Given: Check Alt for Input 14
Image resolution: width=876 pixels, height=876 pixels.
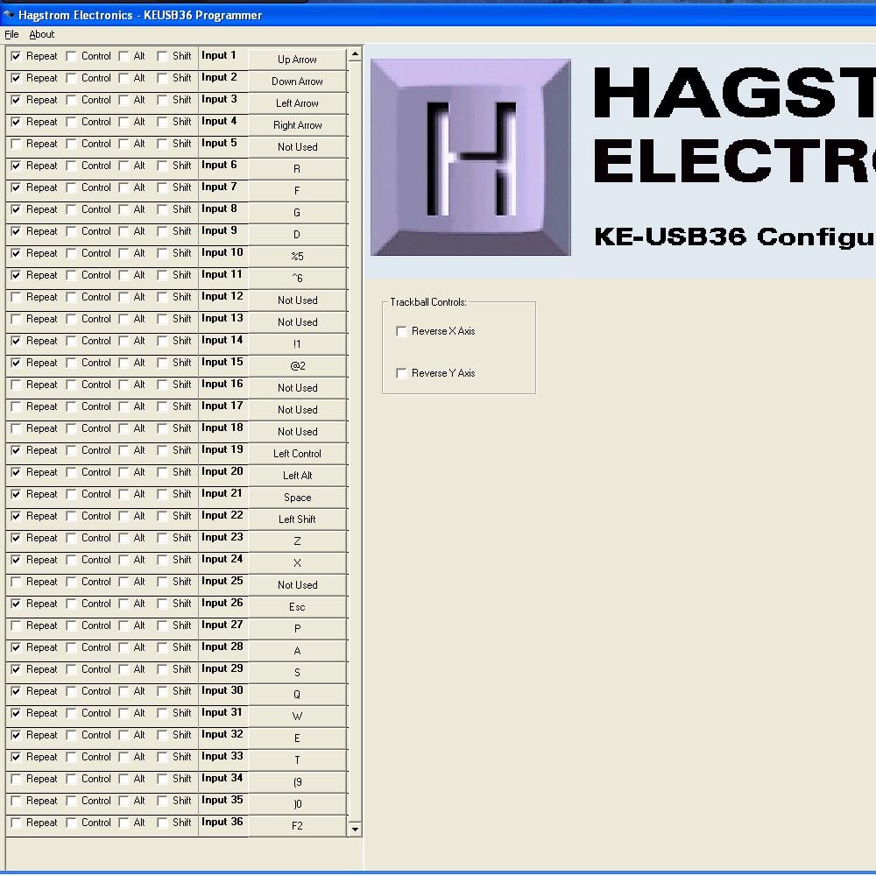Looking at the screenshot, I should [x=124, y=342].
